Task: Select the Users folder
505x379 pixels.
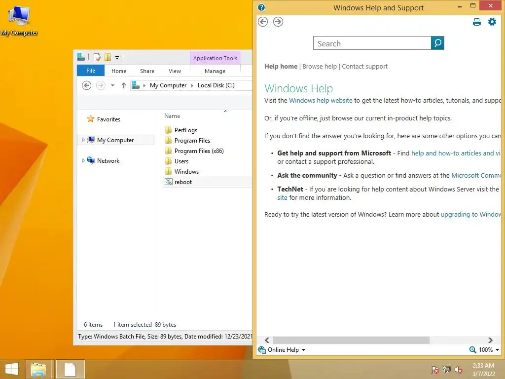Action: tap(181, 161)
